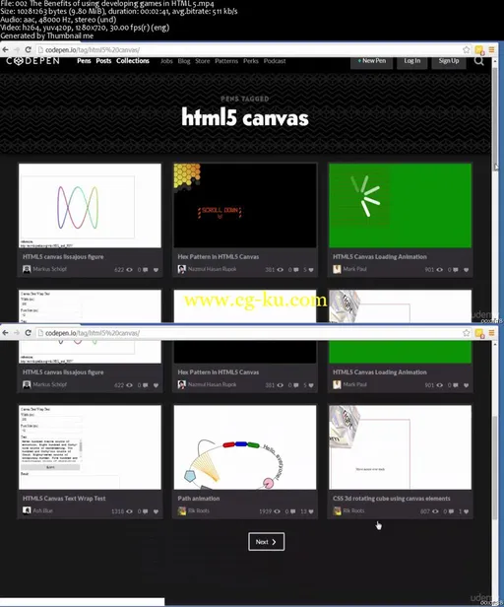Open 'HTML5 Canvas Loading Animation' title in lower frame
Viewport: 504px width, 607px height.
tap(380, 372)
